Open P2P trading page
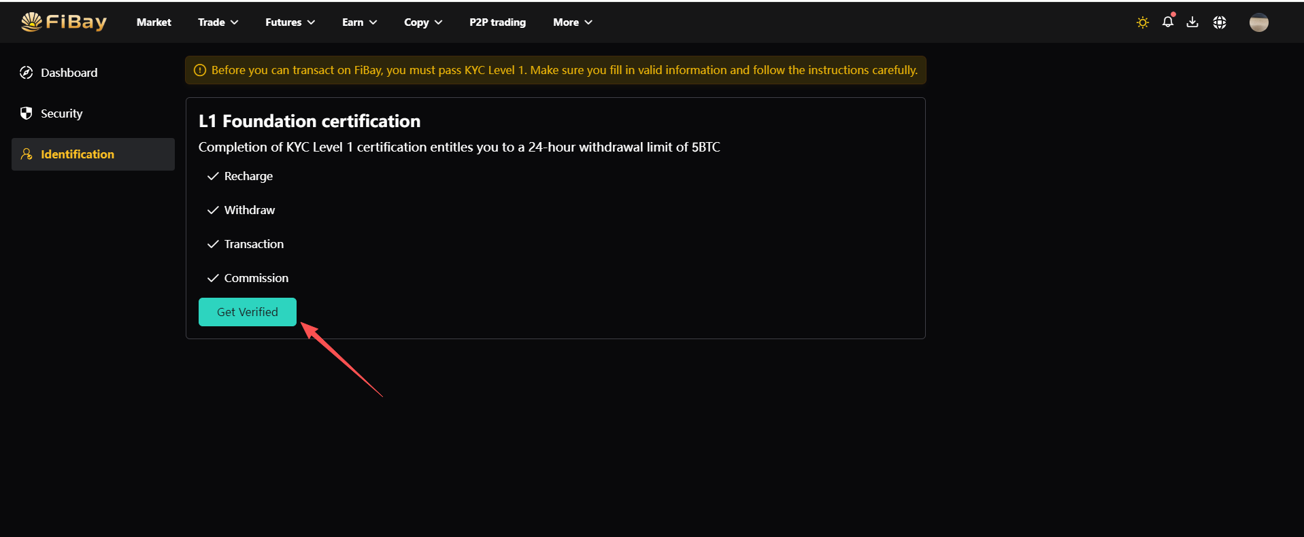The height and width of the screenshot is (537, 1304). coord(497,22)
